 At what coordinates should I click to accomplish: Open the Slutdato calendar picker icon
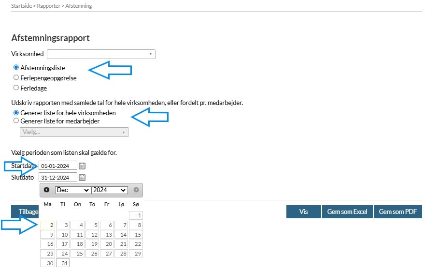pyautogui.click(x=82, y=178)
